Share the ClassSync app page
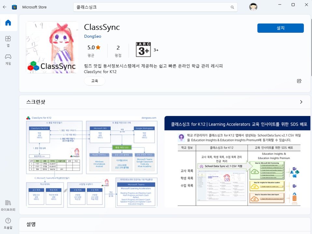The image size is (312, 234). tap(299, 81)
